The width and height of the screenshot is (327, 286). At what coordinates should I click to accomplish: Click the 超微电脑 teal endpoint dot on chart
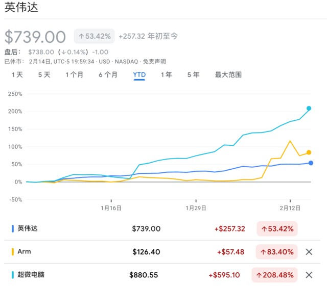click(x=309, y=109)
